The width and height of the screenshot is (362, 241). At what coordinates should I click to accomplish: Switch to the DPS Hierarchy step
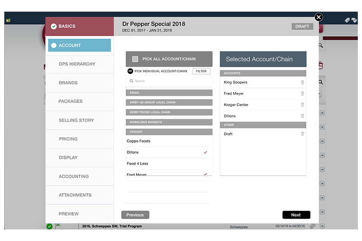tap(79, 64)
